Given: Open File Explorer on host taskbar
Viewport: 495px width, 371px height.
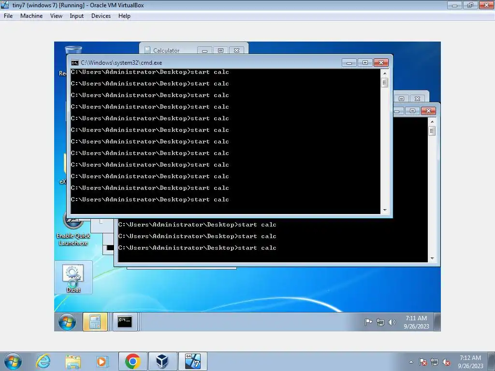Looking at the screenshot, I should 73,361.
